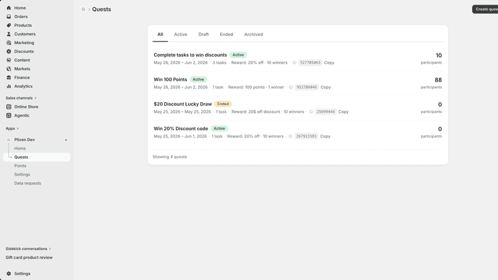Click the Analytics bar chart icon
Image resolution: width=498 pixels, height=280 pixels.
(8, 87)
